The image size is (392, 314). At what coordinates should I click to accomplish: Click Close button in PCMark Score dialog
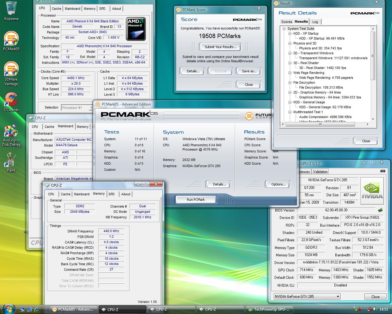pyautogui.click(x=249, y=85)
